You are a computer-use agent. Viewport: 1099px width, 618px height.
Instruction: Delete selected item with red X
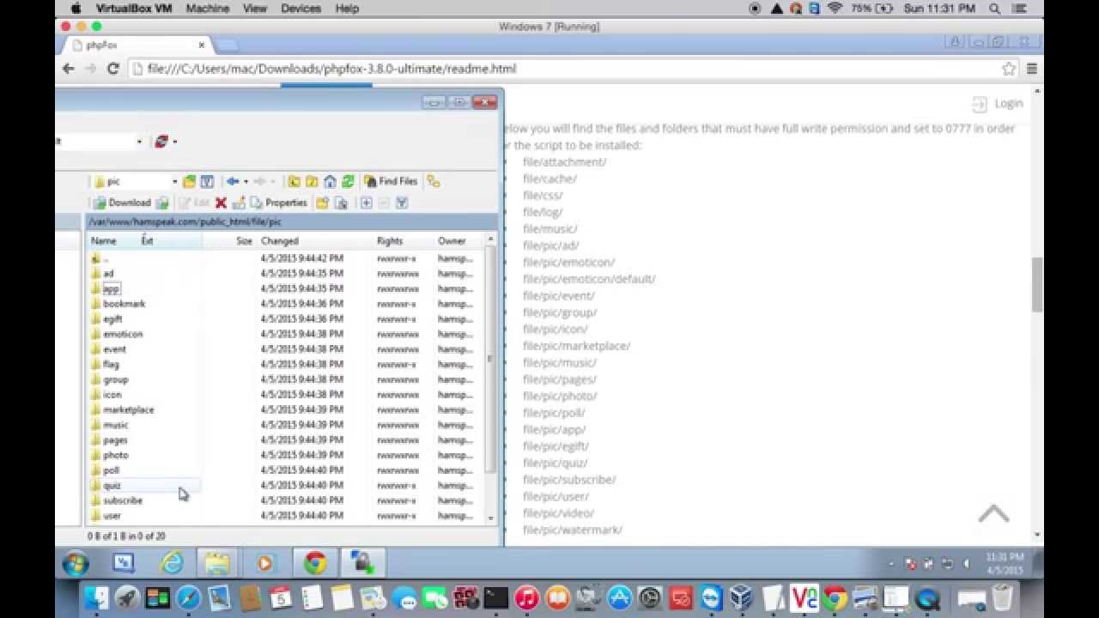point(221,203)
